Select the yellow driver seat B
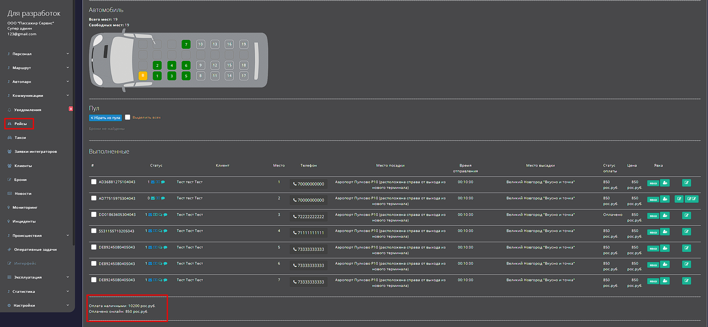708x327 pixels. 143,75
